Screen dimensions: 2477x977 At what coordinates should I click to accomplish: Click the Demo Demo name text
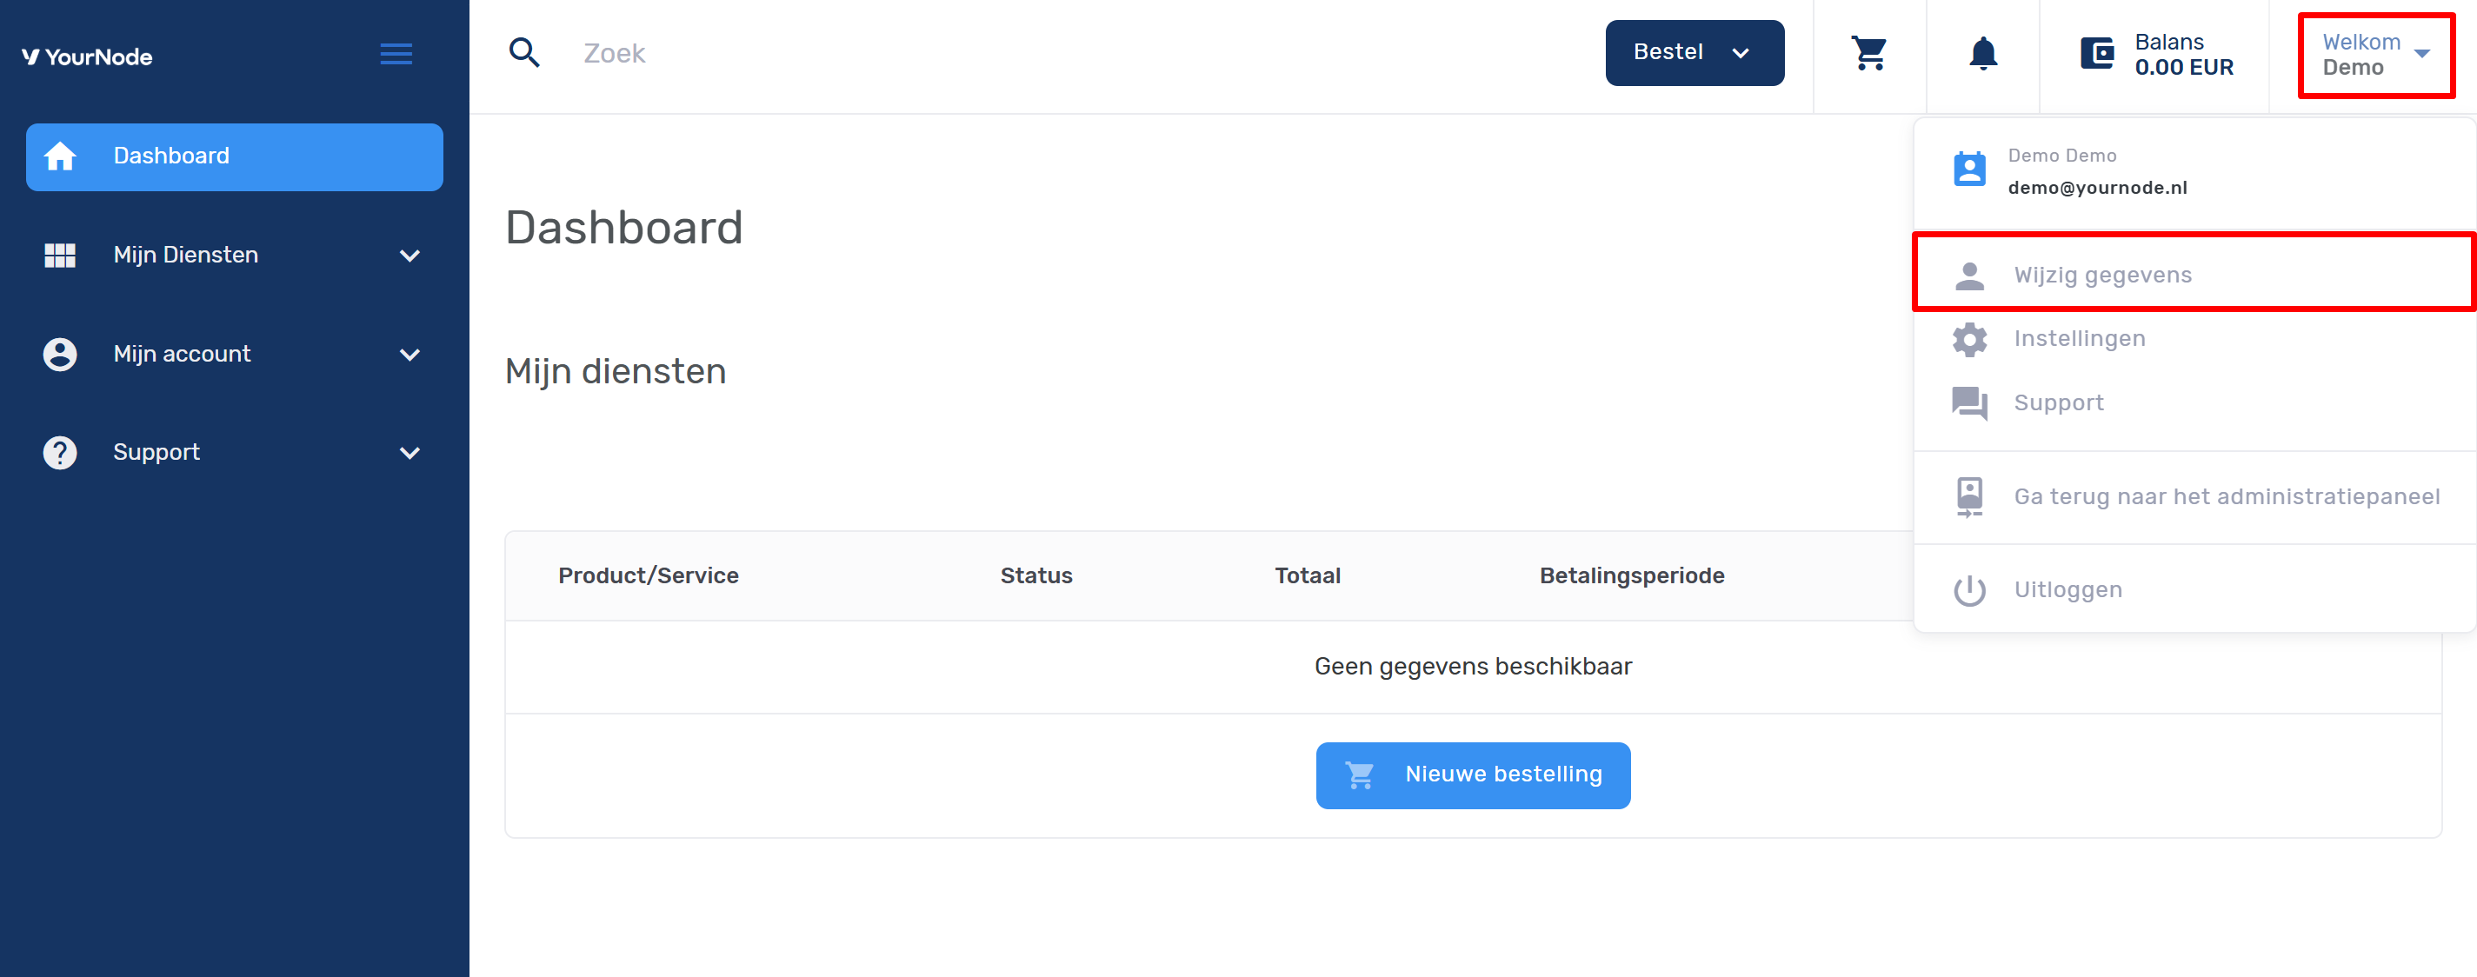[x=2061, y=156]
